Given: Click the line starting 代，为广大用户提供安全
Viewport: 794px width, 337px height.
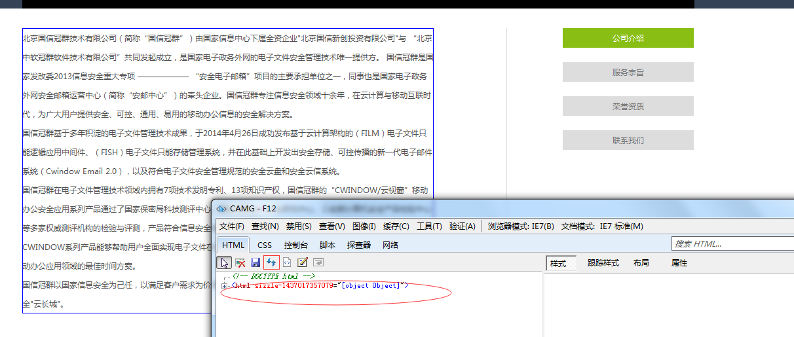Looking at the screenshot, I should 158,115.
